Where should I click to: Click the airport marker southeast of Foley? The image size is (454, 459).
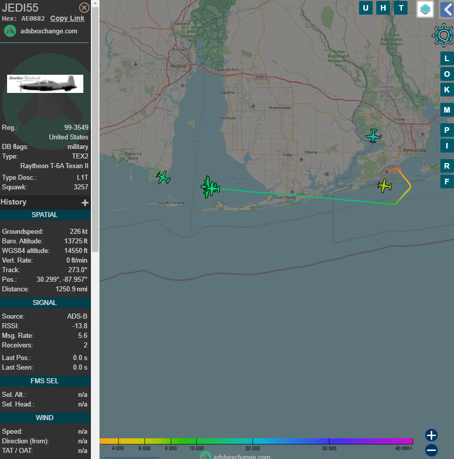tap(301, 160)
